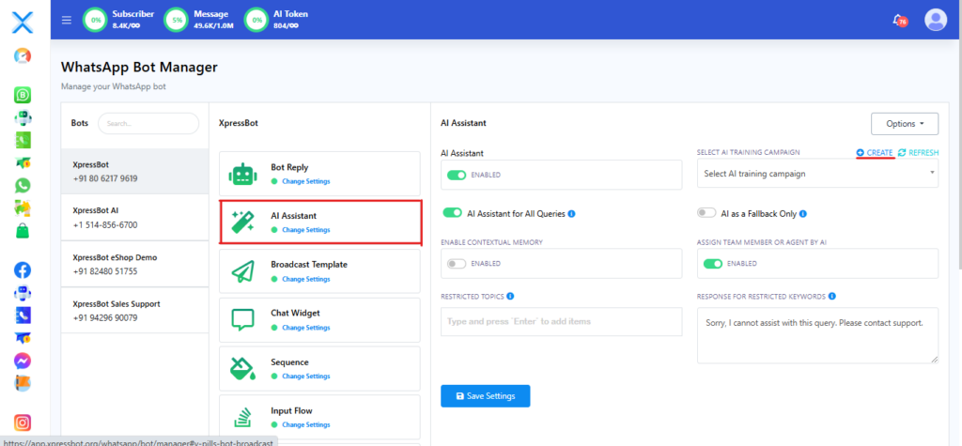Open Facebook icon in left sidebar
This screenshot has height=446, width=962.
[x=23, y=269]
